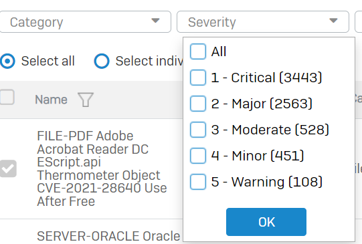Choose the Select all radio button
This screenshot has width=362, height=244.
click(x=7, y=61)
